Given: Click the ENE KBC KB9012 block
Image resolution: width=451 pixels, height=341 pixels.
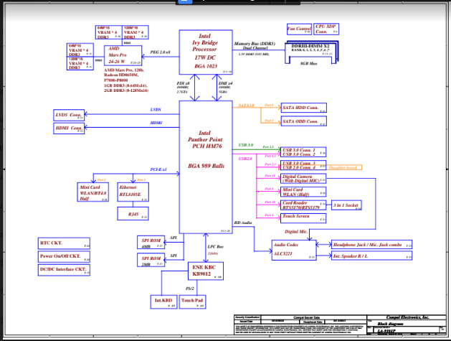Looking at the screenshot, I should click(x=206, y=271).
